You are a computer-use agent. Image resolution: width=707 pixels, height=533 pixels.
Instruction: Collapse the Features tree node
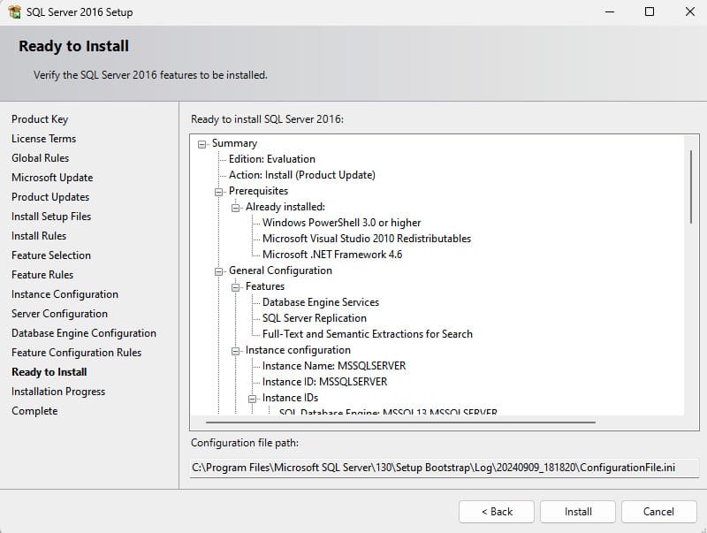(236, 286)
